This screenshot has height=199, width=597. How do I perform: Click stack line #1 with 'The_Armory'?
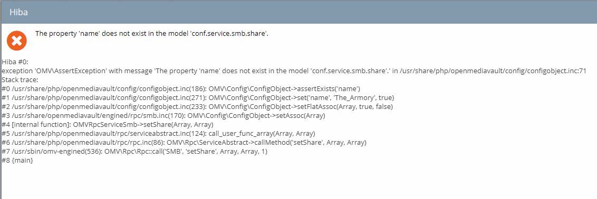[198, 97]
